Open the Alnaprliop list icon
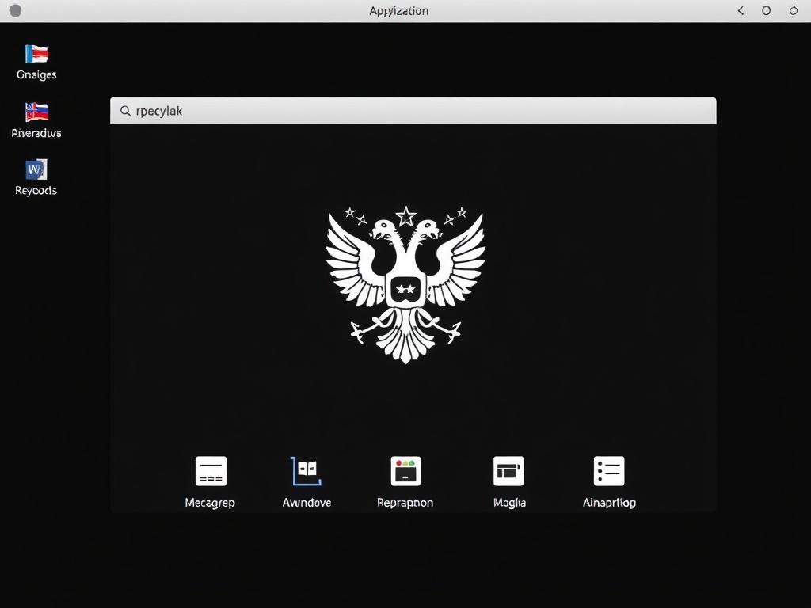The width and height of the screenshot is (811, 608). [609, 471]
